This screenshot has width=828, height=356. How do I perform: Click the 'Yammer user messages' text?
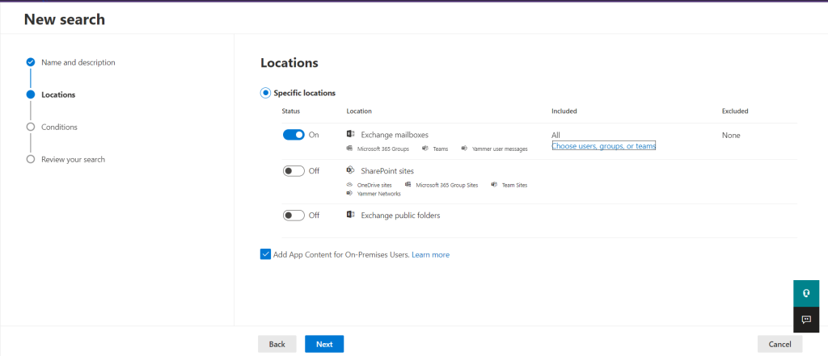(x=500, y=149)
